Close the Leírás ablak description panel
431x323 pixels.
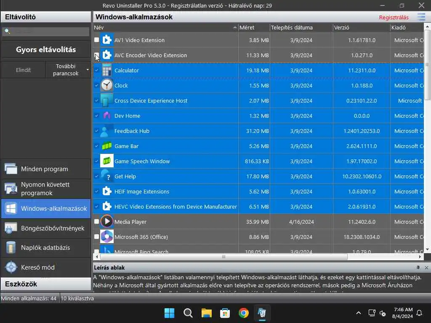point(426,267)
